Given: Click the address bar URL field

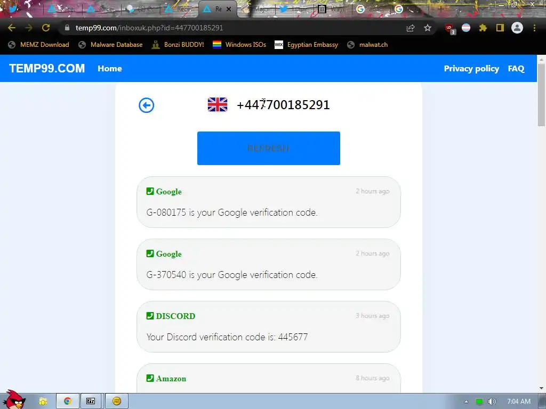Looking at the screenshot, I should coord(230,28).
